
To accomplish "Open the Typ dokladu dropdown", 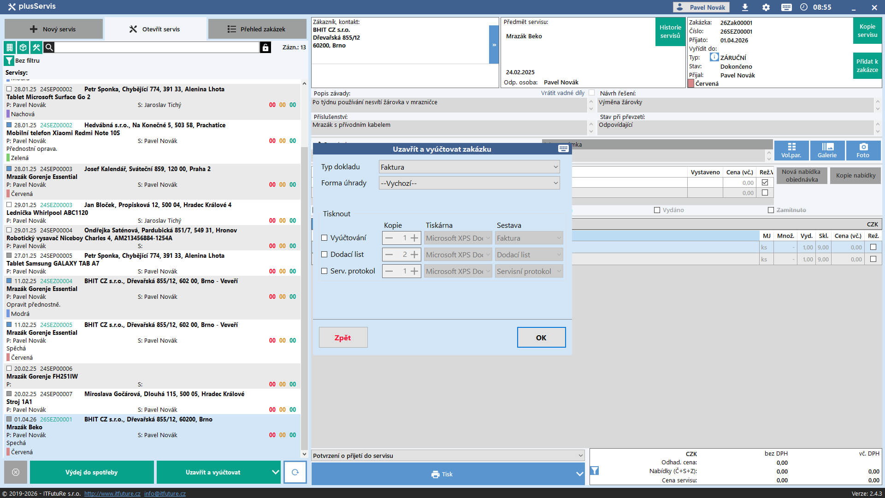I will pos(469,167).
